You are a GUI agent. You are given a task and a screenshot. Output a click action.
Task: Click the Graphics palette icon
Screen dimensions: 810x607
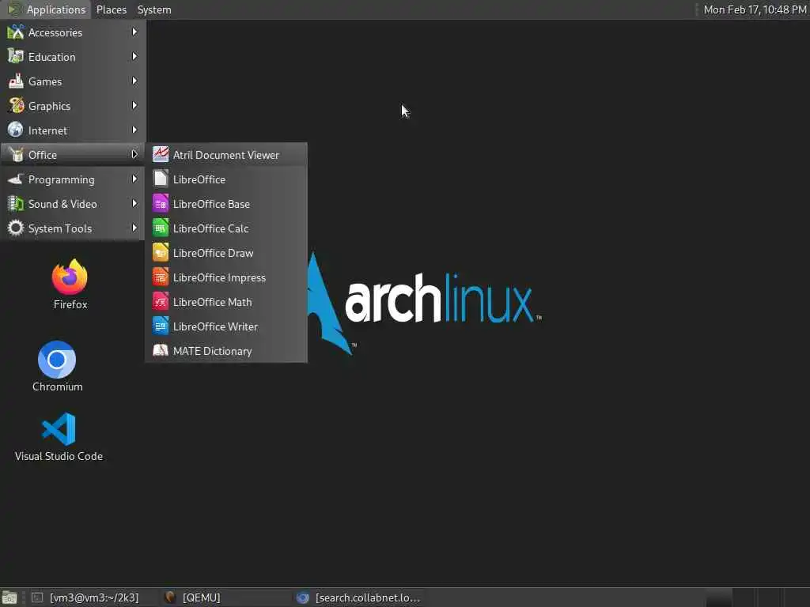click(16, 105)
